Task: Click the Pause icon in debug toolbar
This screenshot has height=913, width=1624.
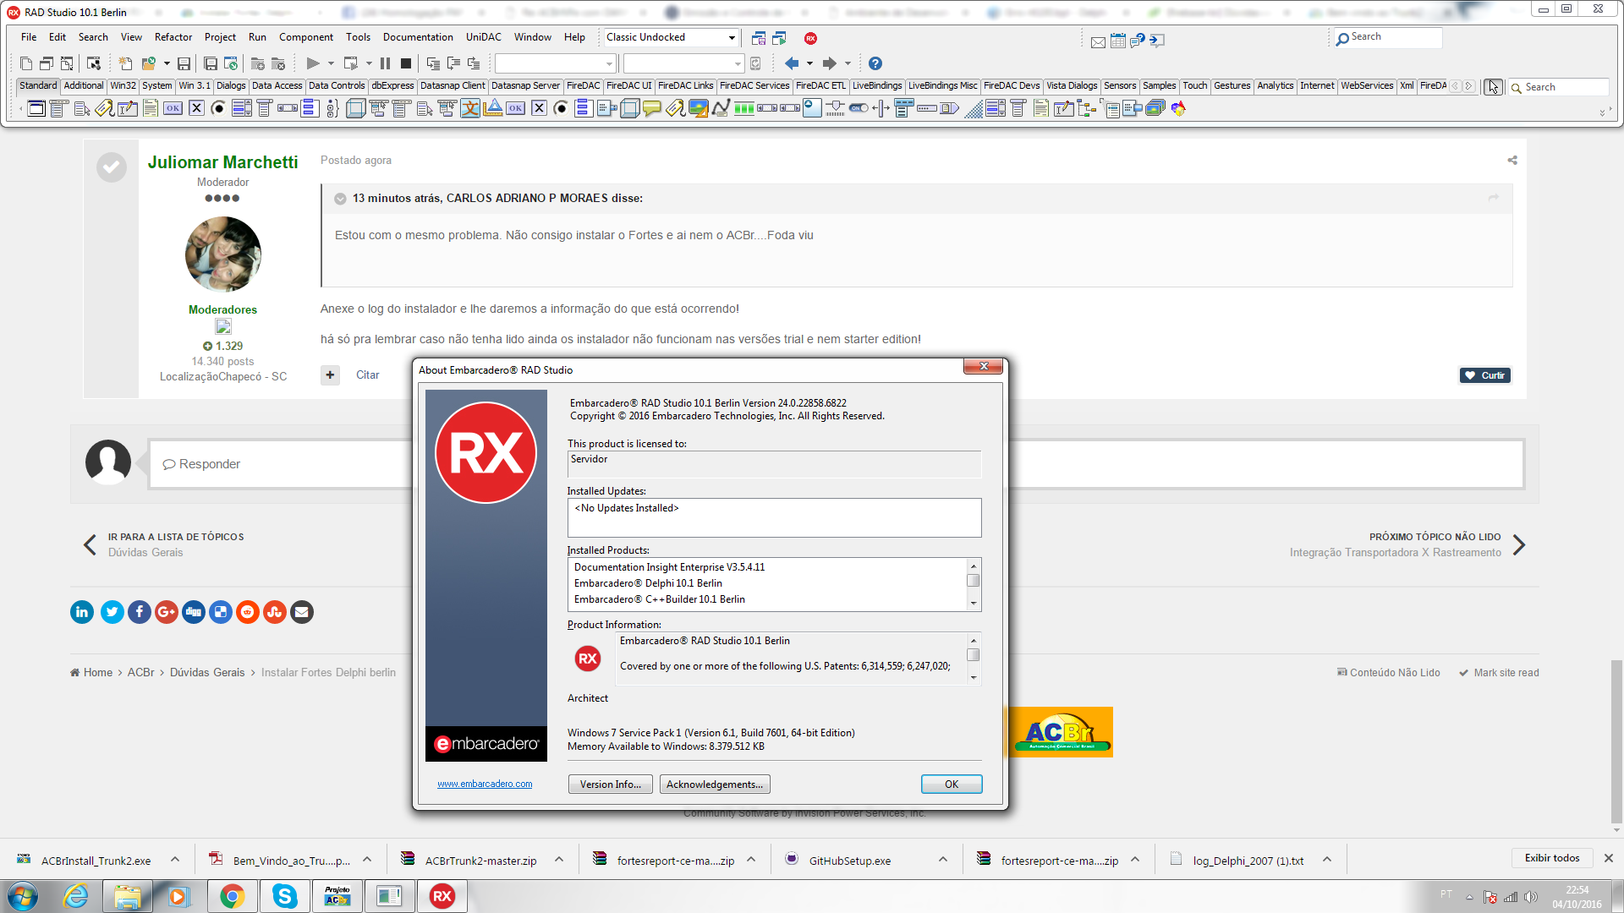Action: click(385, 63)
